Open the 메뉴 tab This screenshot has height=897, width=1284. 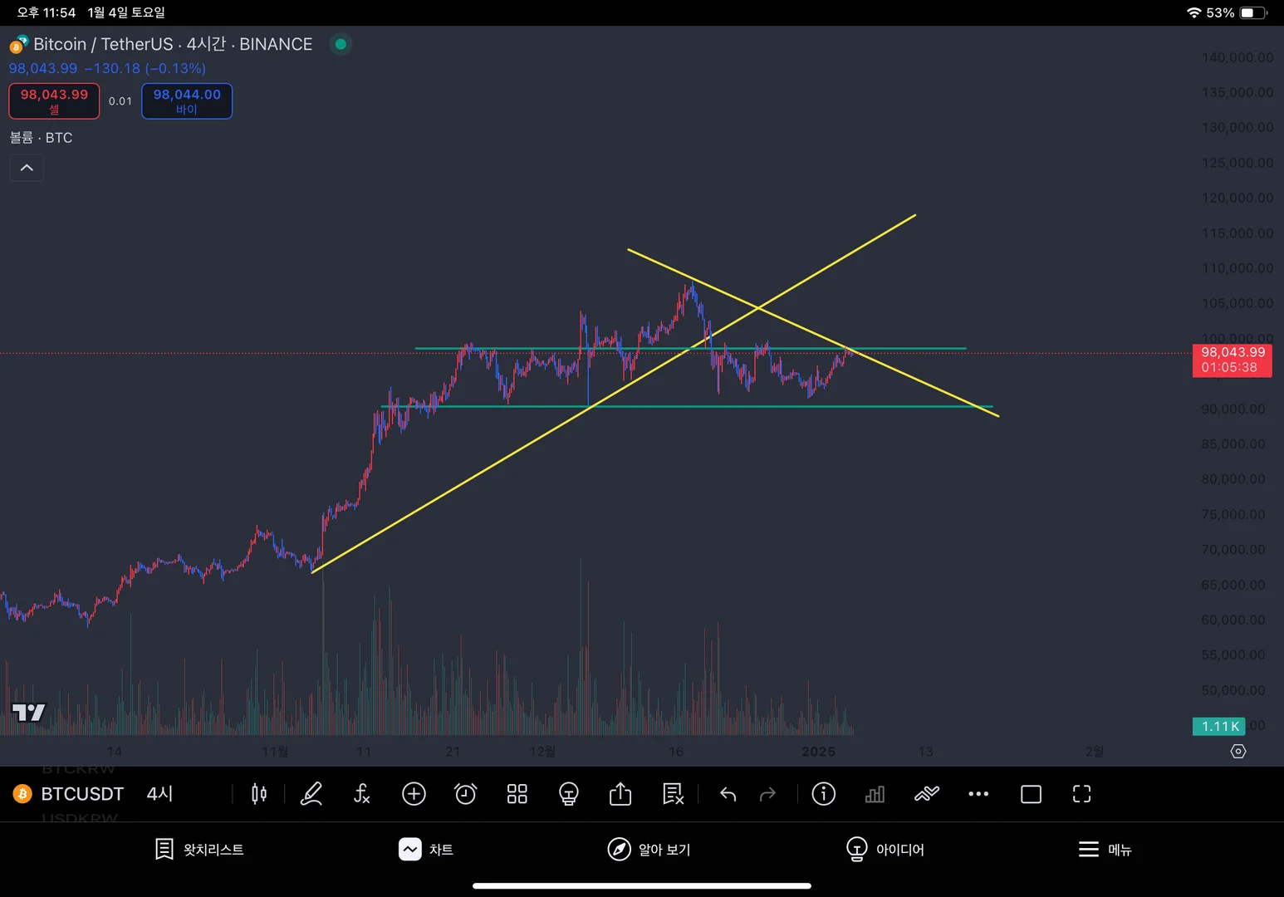1105,850
